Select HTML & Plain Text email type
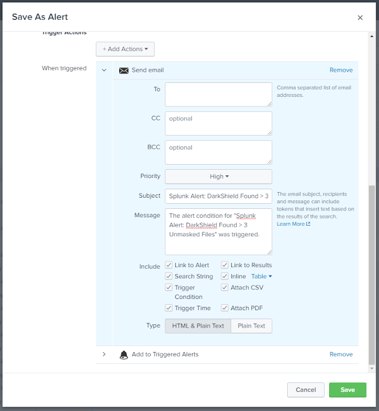 coord(198,326)
